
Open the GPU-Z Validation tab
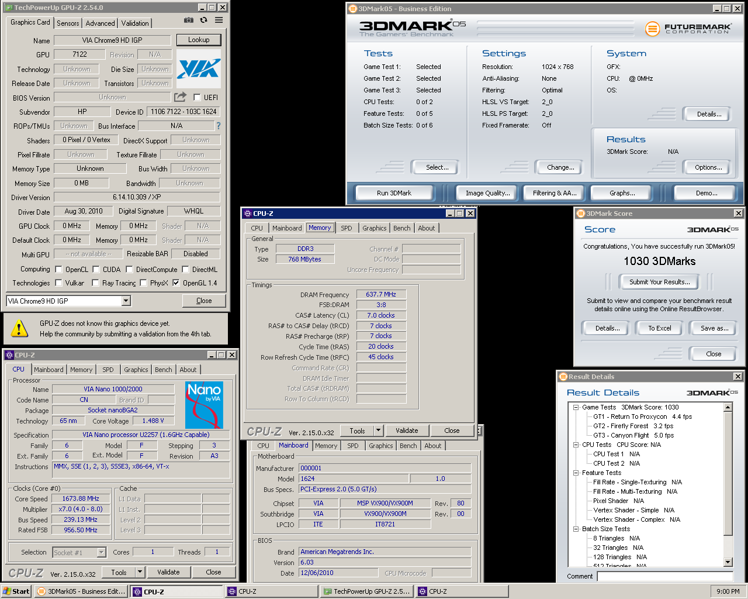[x=135, y=23]
